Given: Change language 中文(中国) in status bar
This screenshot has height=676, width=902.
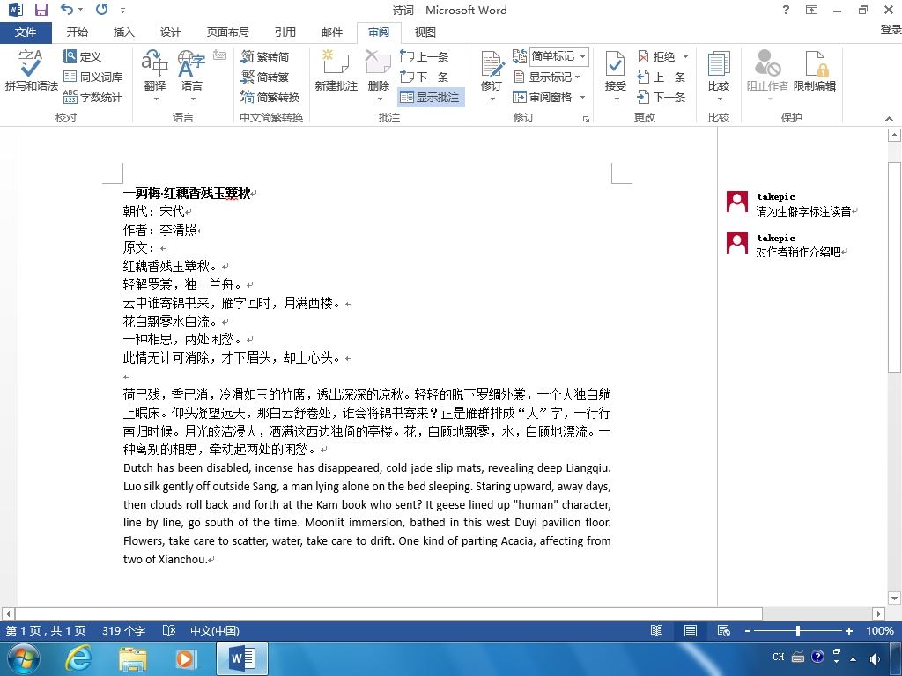Looking at the screenshot, I should tap(215, 630).
